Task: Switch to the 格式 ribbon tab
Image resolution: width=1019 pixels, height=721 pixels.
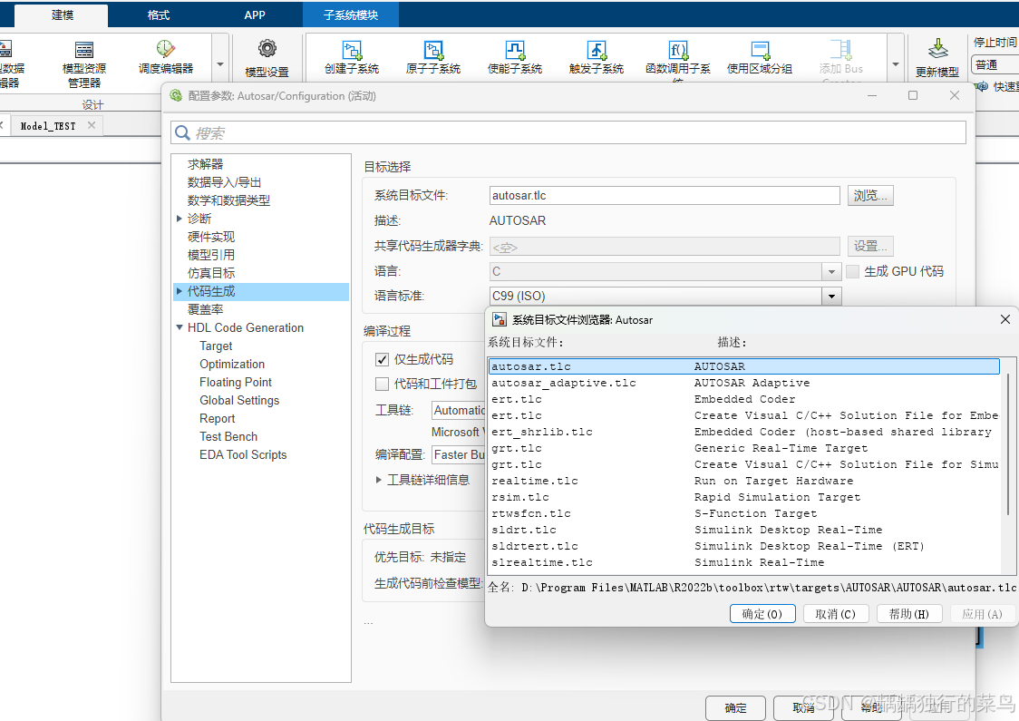Action: 157,15
